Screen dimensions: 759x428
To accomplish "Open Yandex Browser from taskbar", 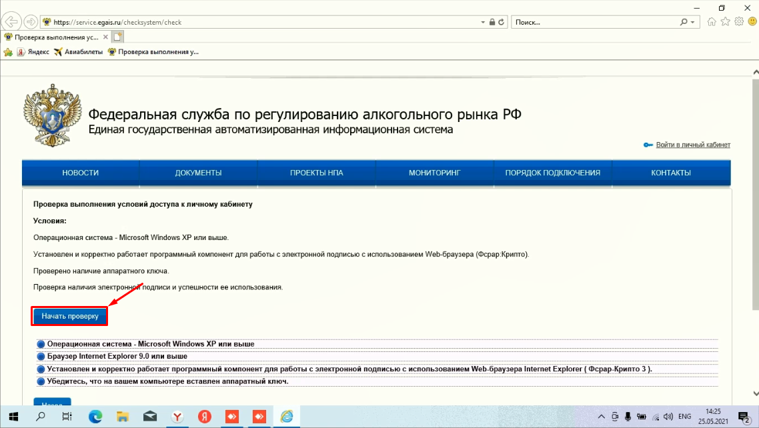I will point(177,417).
